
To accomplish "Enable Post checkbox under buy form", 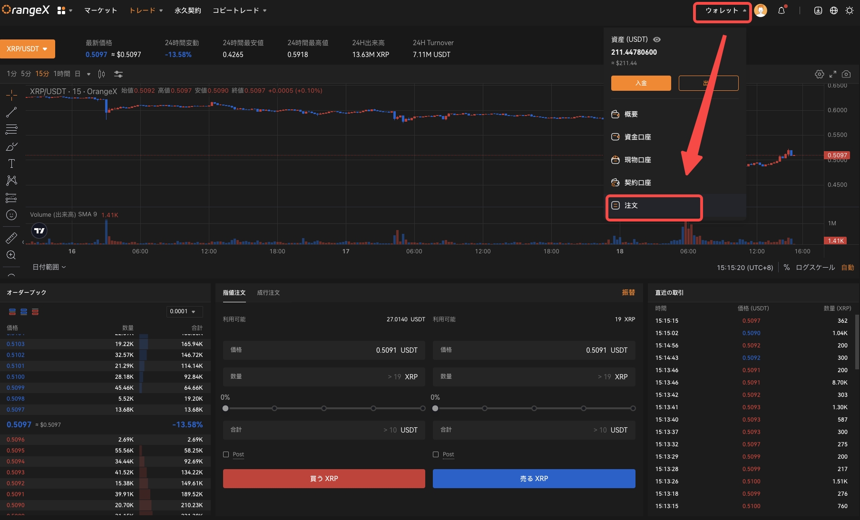I will coord(226,454).
